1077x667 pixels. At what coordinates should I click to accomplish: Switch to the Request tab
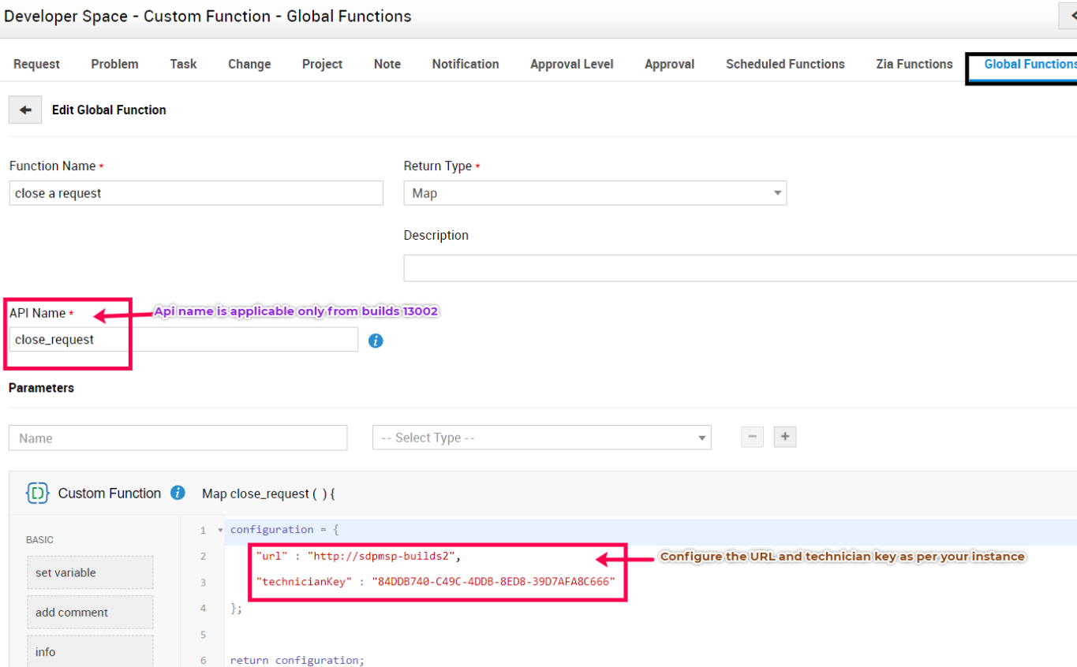point(36,65)
